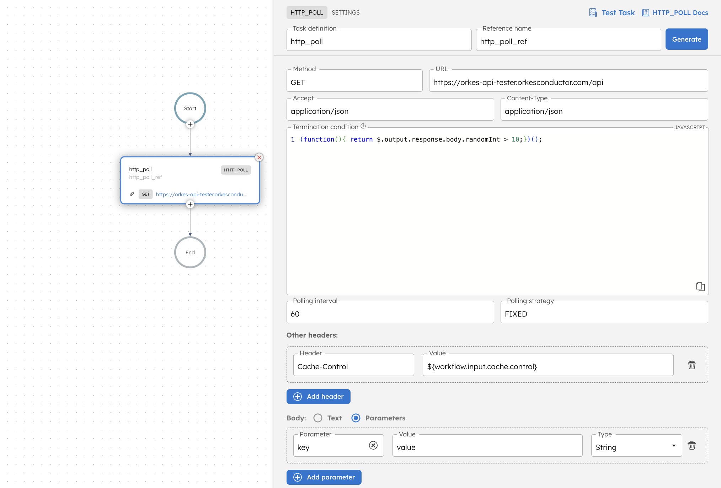Click the URL input field

568,81
